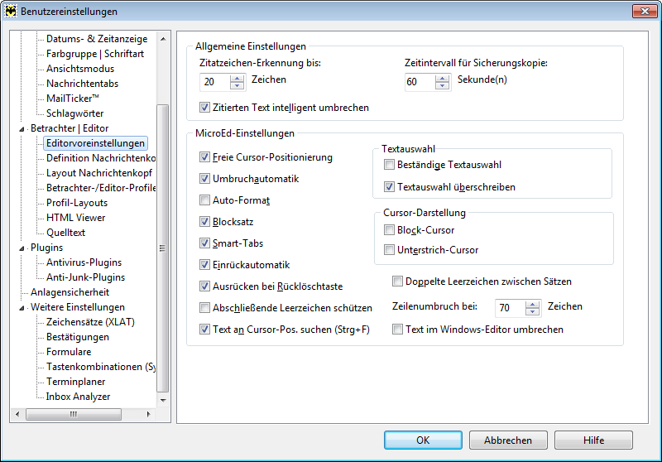
Task: Select Layout Nachrichtenkopf
Action: (x=99, y=173)
